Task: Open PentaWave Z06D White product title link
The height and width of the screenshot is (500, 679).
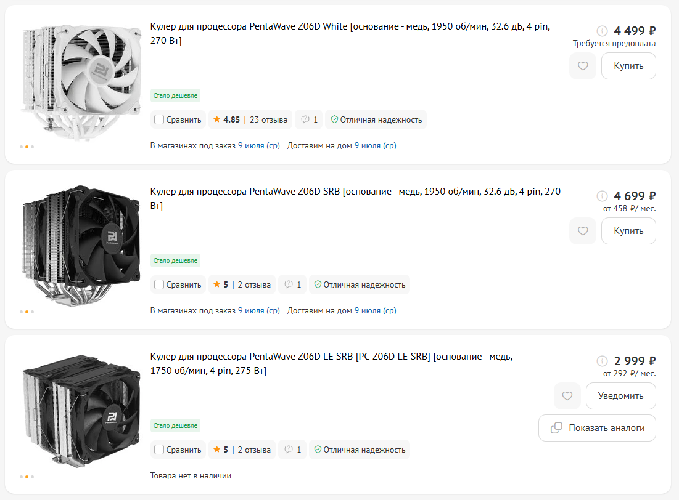Action: [350, 33]
